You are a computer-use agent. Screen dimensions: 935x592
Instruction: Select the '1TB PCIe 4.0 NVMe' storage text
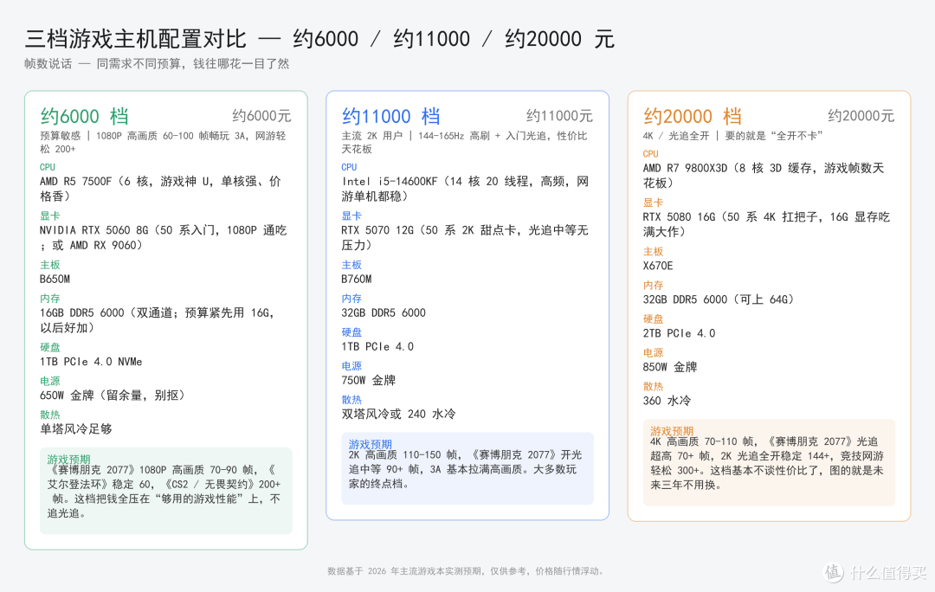(91, 361)
